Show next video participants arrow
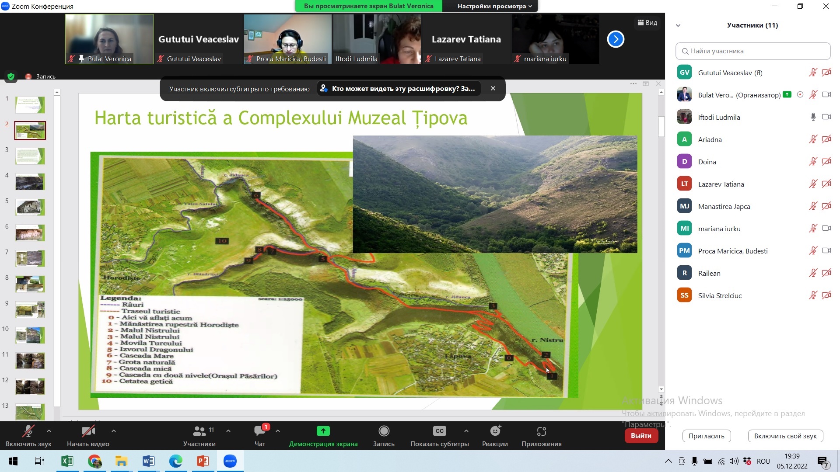This screenshot has width=840, height=472. pos(615,39)
